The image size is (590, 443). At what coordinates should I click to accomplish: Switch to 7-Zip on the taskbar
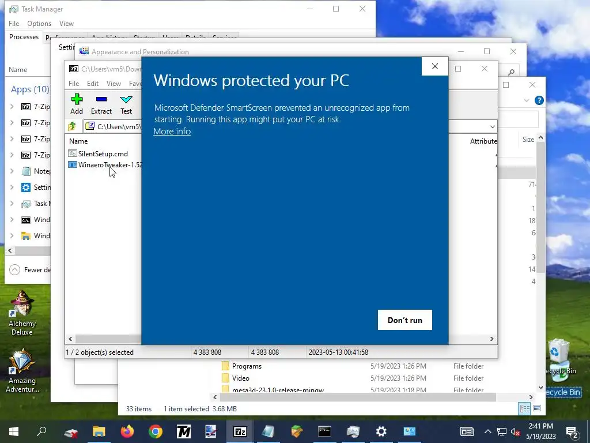coord(240,431)
